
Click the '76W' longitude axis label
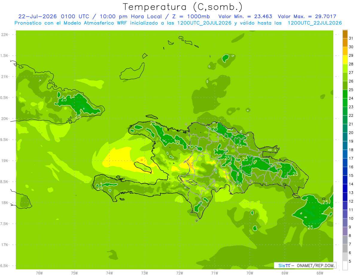(39, 273)
